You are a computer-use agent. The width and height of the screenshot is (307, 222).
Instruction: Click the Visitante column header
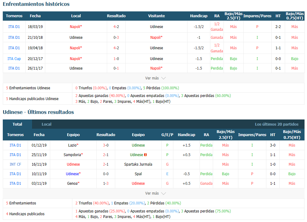click(156, 16)
